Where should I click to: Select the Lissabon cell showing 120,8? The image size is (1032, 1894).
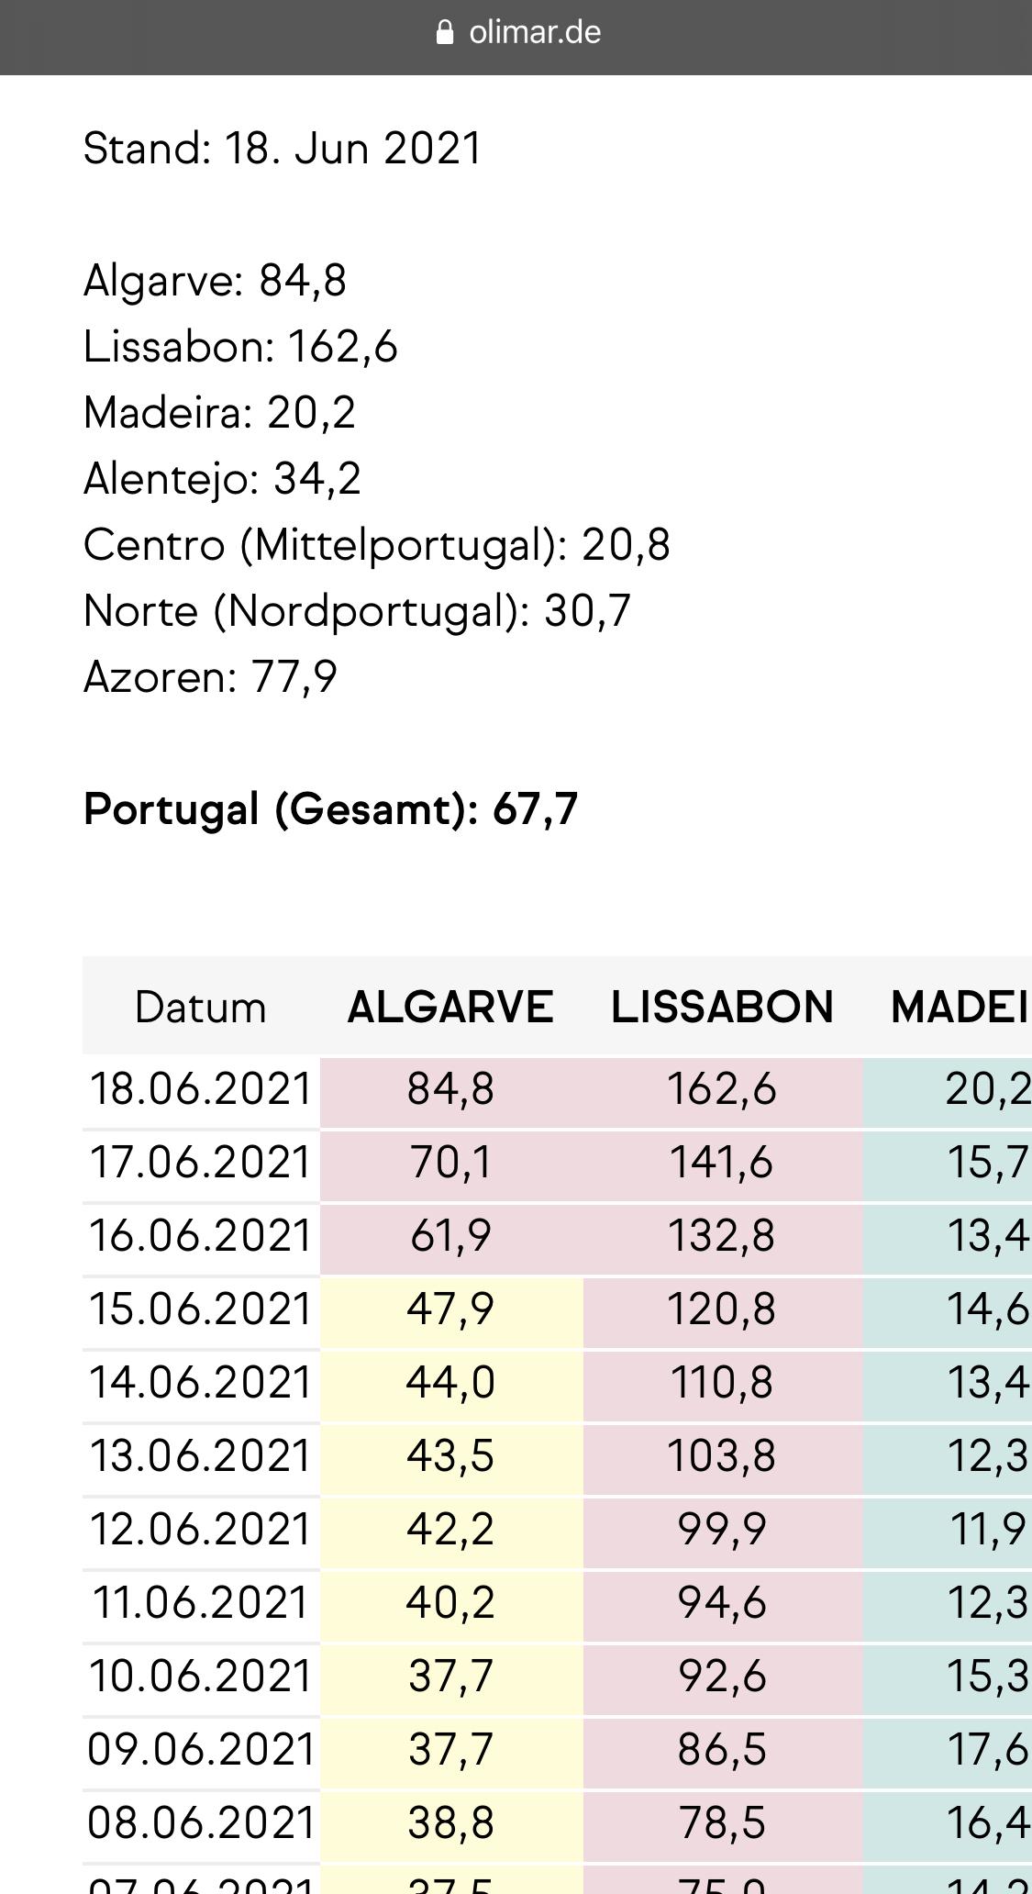point(722,1310)
